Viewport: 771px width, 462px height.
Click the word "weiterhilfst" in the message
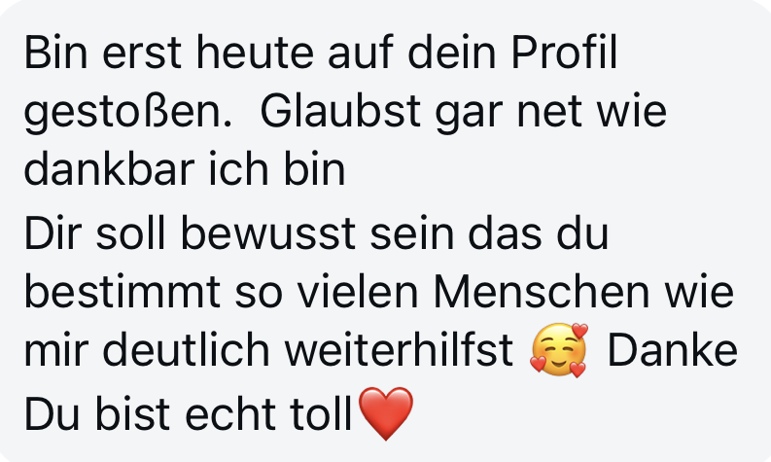pos(399,350)
